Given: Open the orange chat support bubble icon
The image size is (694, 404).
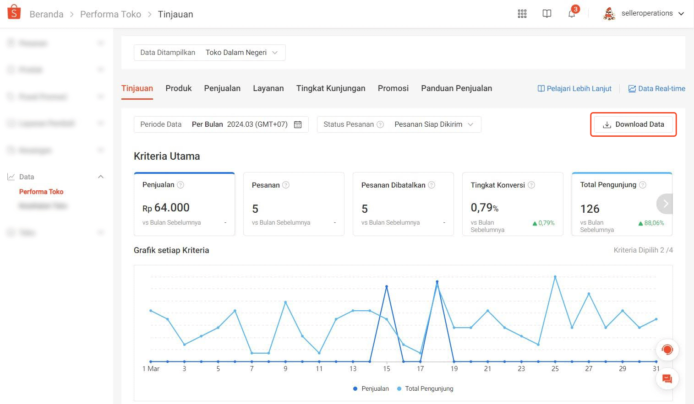Looking at the screenshot, I should point(667,350).
